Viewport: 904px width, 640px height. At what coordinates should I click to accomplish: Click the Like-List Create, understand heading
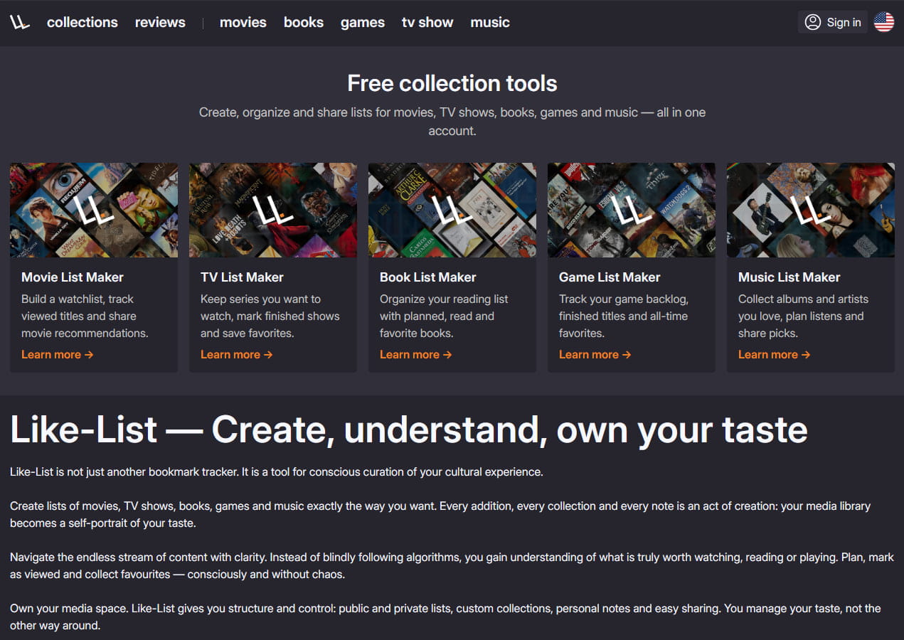click(409, 430)
